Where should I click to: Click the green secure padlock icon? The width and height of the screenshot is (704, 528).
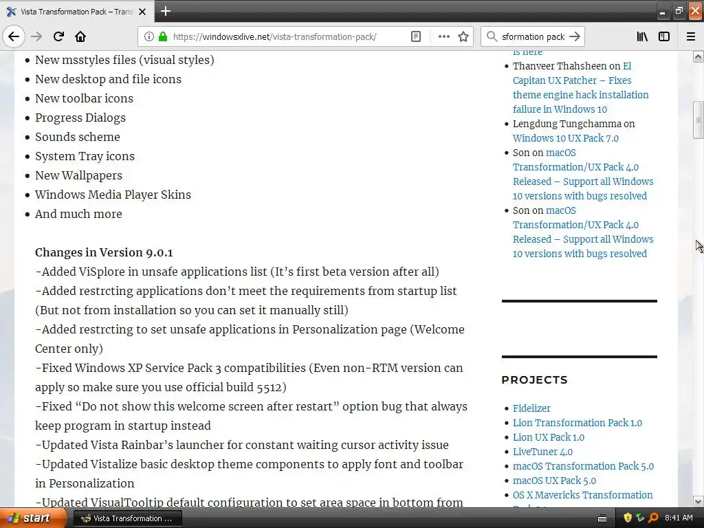click(163, 36)
